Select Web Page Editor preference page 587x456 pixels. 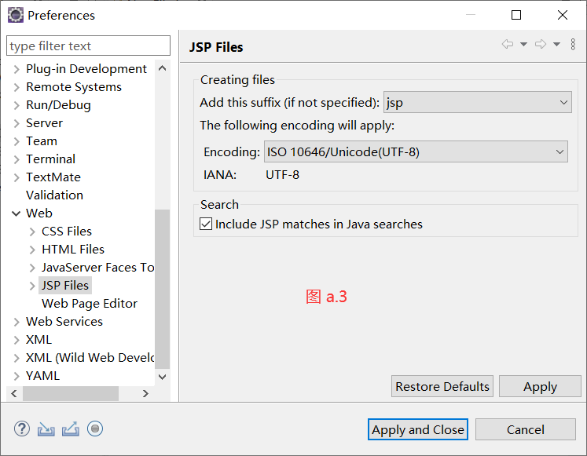click(x=90, y=304)
